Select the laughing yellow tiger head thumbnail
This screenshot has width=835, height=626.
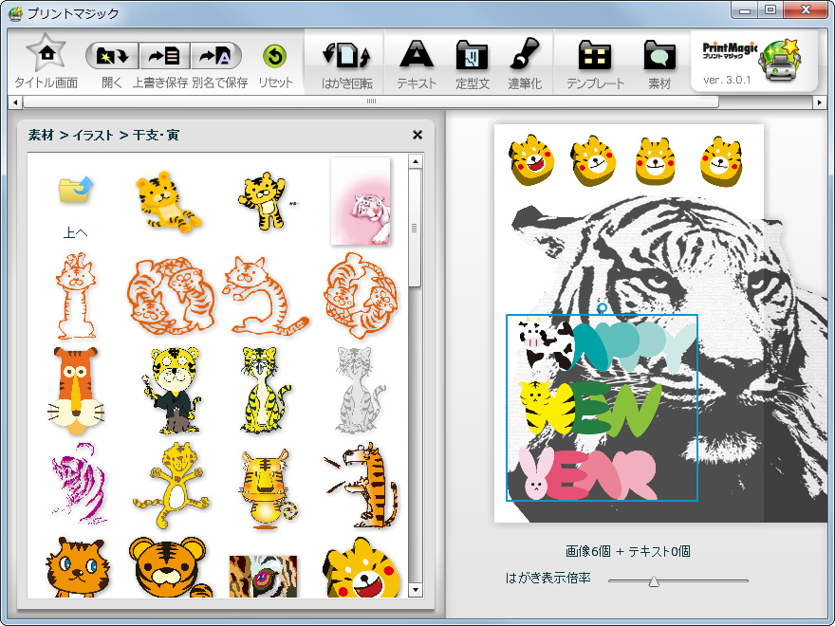point(362,567)
